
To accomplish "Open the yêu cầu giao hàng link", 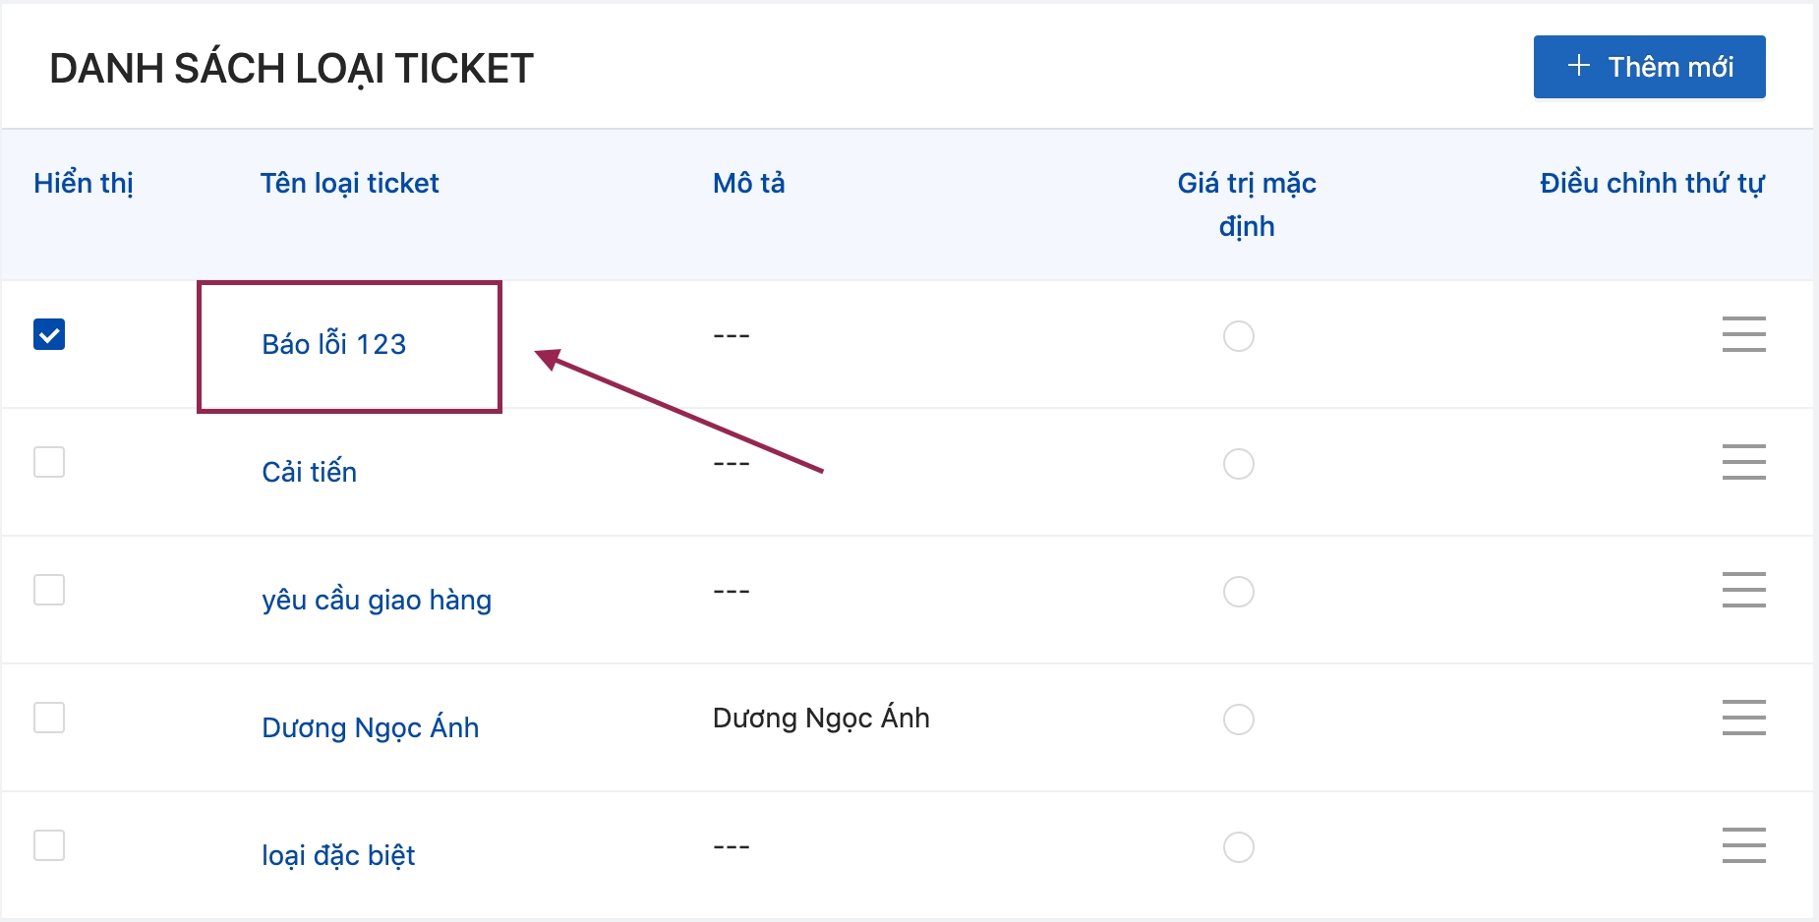I will click(x=376, y=600).
